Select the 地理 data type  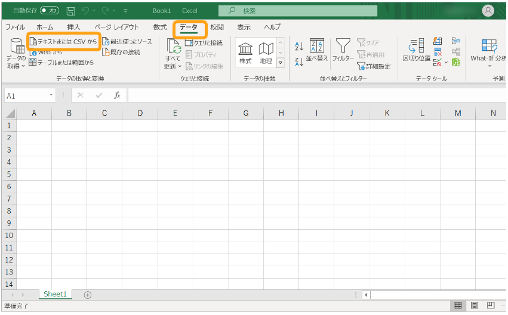pyautogui.click(x=266, y=53)
